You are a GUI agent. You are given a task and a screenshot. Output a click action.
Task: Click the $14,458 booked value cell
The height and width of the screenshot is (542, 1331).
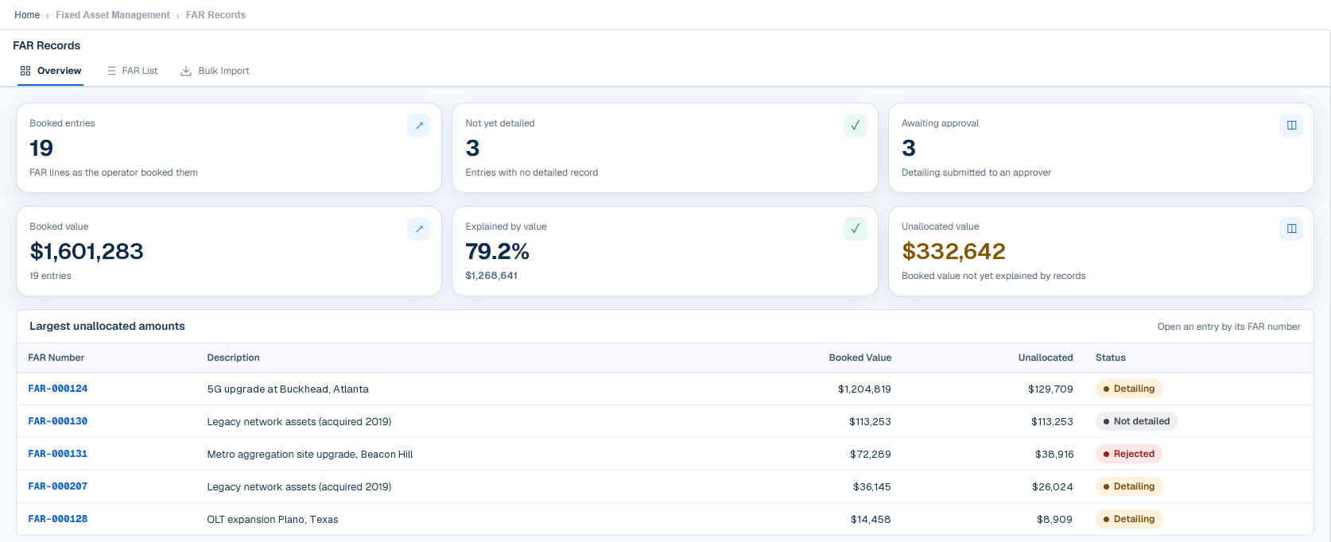point(871,520)
